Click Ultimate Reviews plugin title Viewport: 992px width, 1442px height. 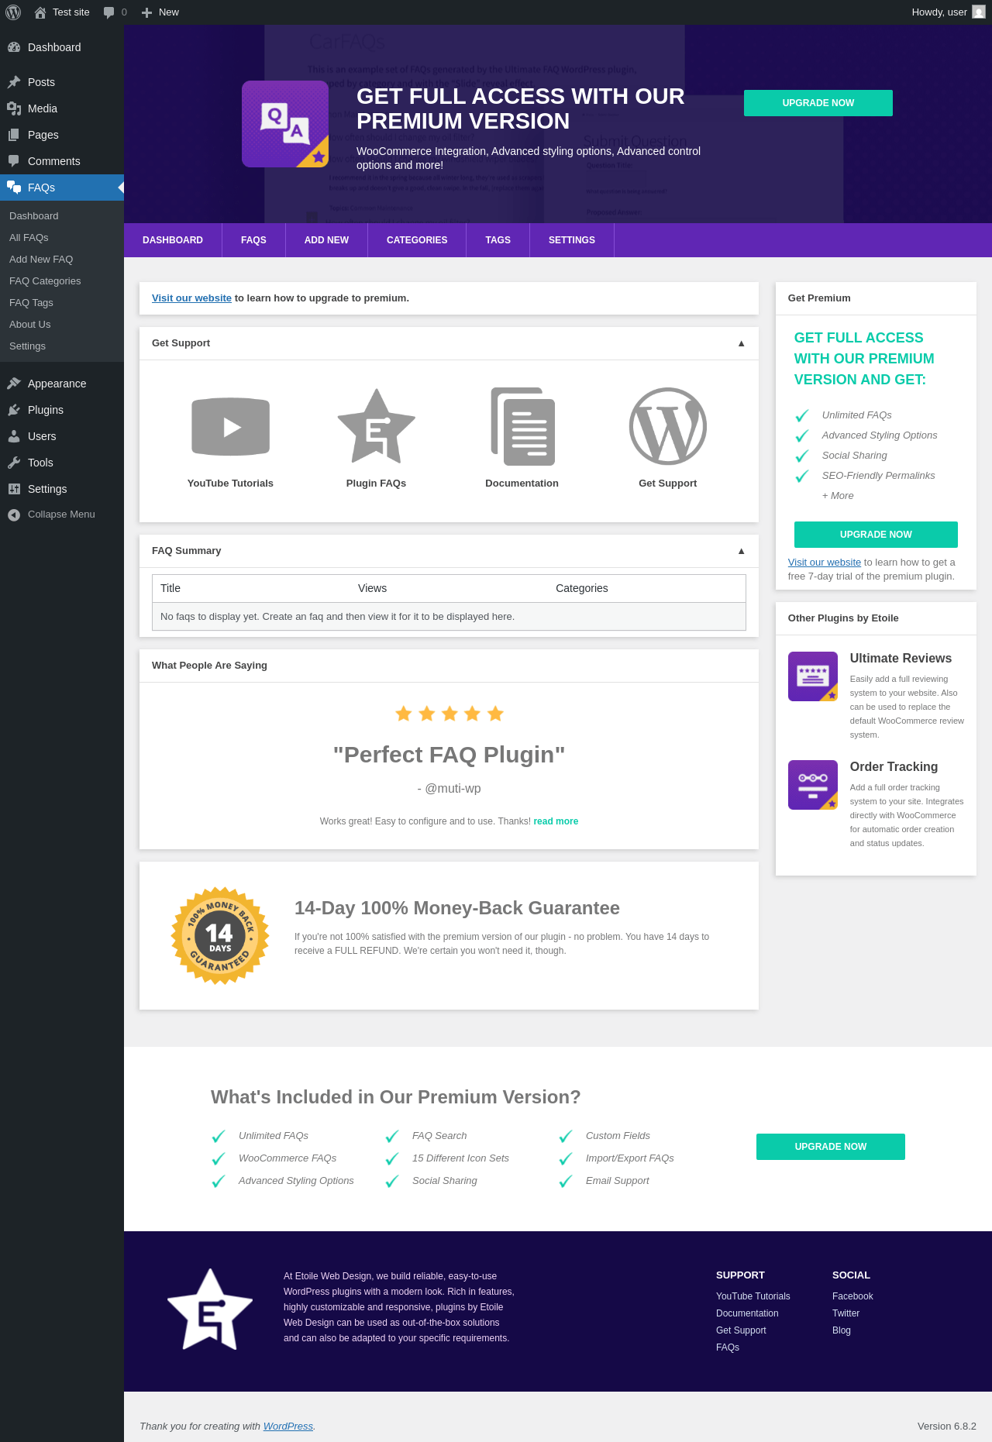(901, 659)
